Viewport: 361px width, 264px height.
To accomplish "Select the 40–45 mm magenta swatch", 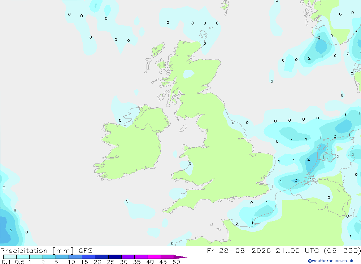I will tap(154, 257).
